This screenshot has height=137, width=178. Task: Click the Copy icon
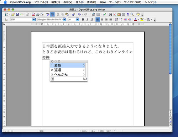pos(62,14)
